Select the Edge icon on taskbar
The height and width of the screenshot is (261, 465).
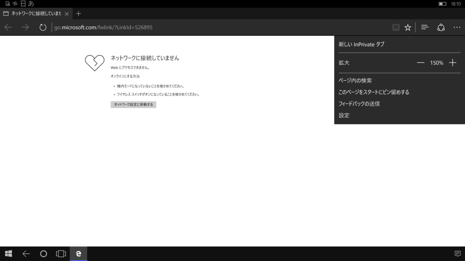point(78,254)
